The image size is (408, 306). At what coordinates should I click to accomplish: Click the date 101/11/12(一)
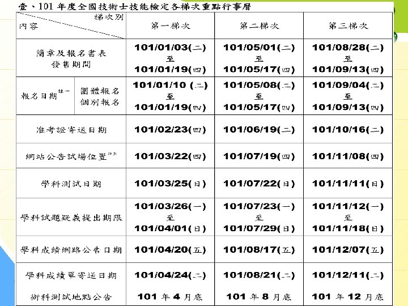click(348, 207)
